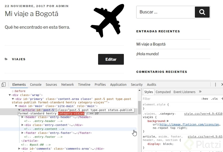This screenshot has width=223, height=152.
Task: Collapse the div id primary node
Action: point(13,99)
